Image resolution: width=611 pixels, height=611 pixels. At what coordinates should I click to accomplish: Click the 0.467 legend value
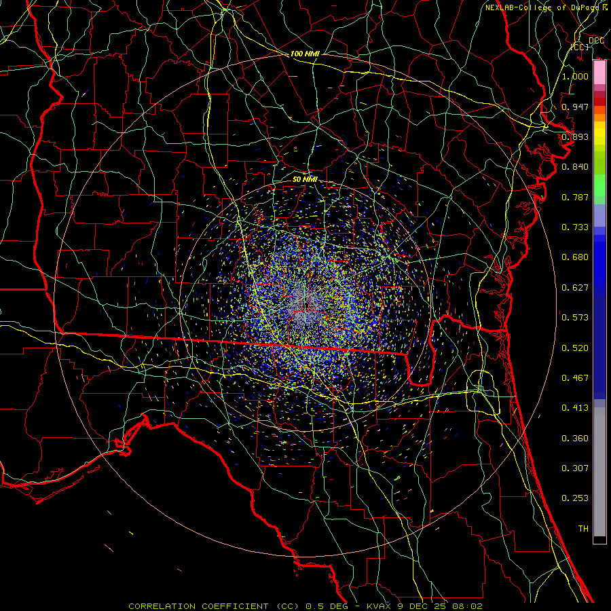coord(575,378)
